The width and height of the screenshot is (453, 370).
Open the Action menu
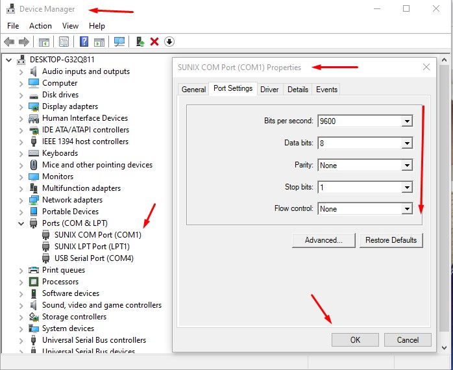tap(40, 26)
